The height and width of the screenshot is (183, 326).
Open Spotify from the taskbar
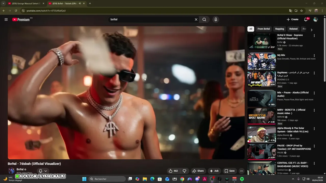click(x=242, y=179)
